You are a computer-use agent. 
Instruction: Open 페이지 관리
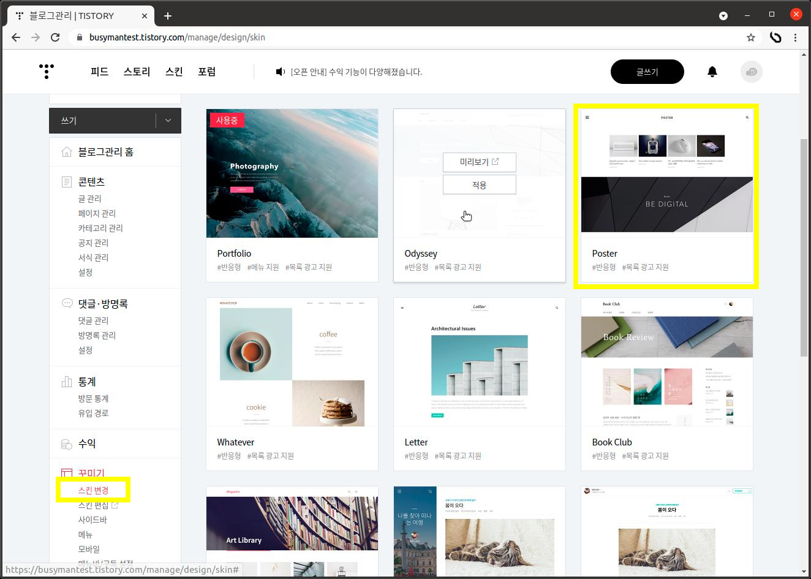[97, 213]
